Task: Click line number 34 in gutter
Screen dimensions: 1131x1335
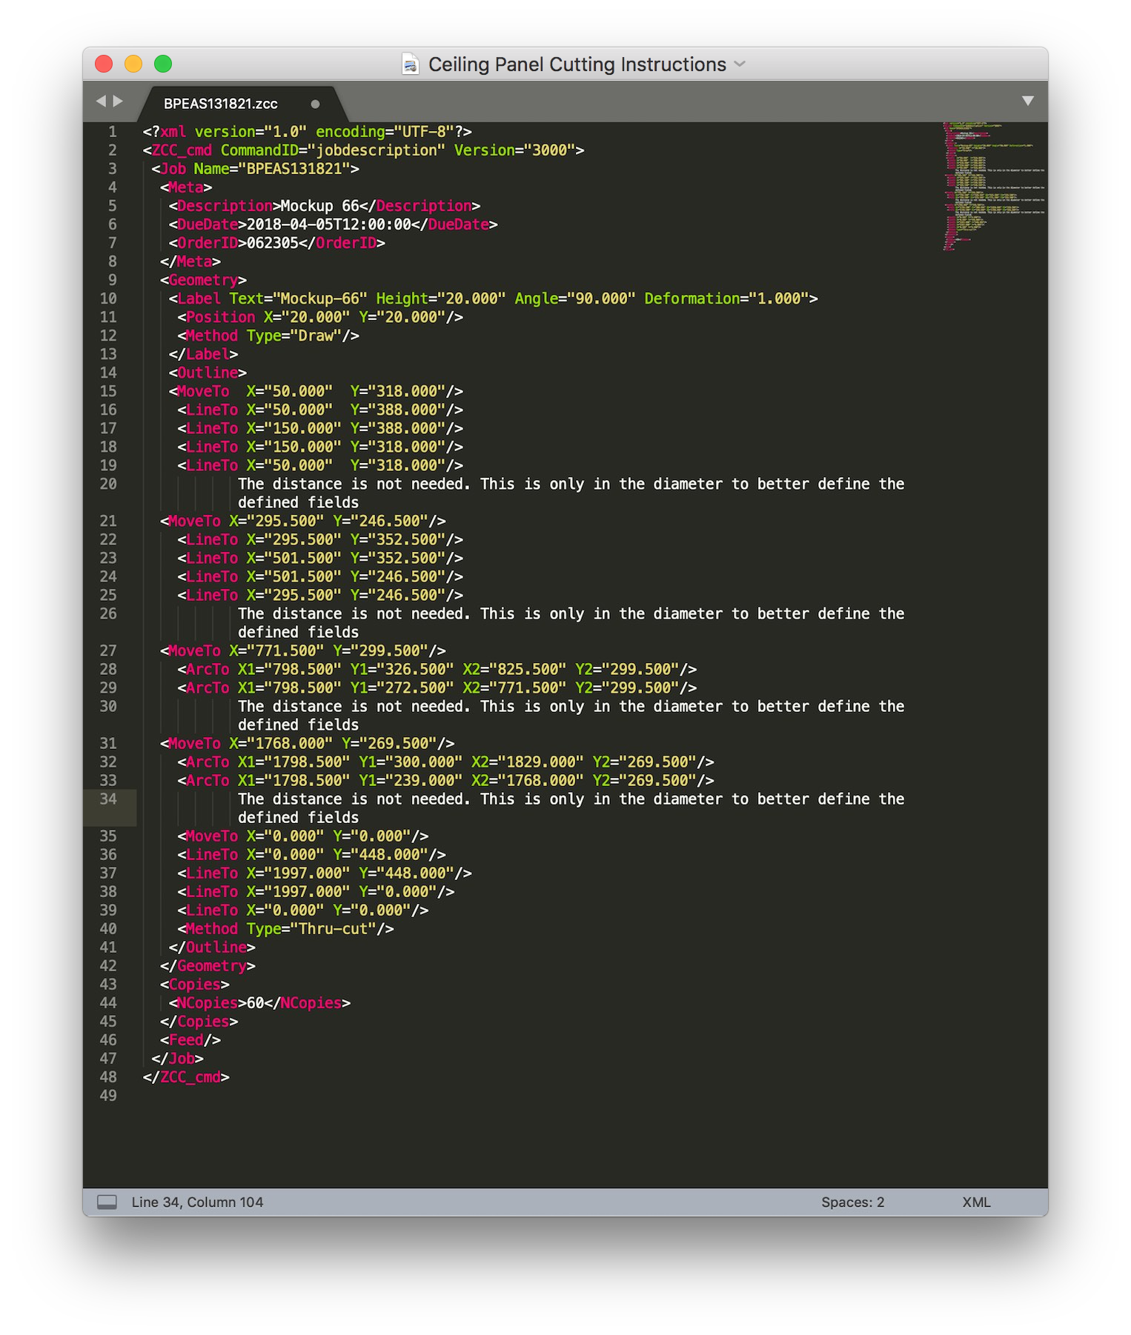Action: [x=108, y=799]
